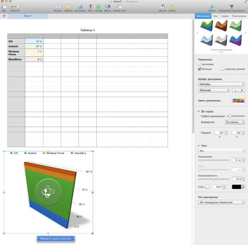Click the Text (Текст) toolbar icon

coord(91,7)
